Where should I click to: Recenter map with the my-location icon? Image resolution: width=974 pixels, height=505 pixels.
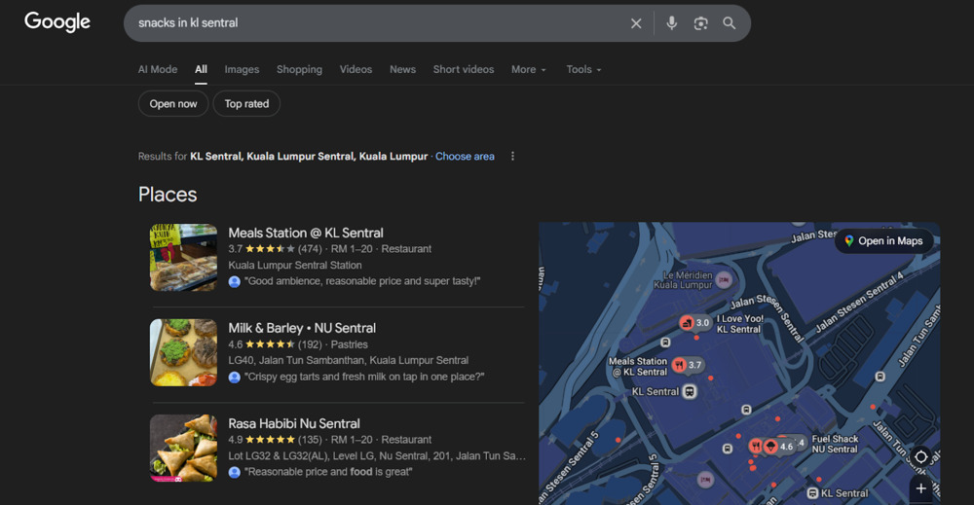tap(921, 456)
